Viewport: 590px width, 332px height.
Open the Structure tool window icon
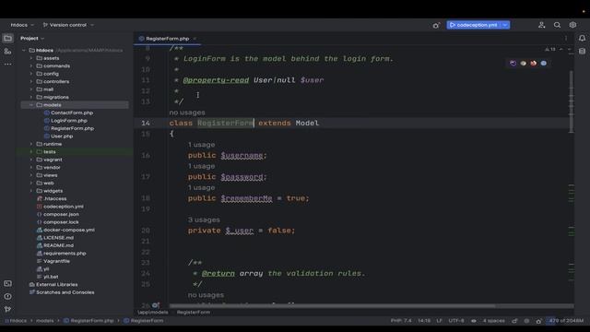[x=7, y=52]
